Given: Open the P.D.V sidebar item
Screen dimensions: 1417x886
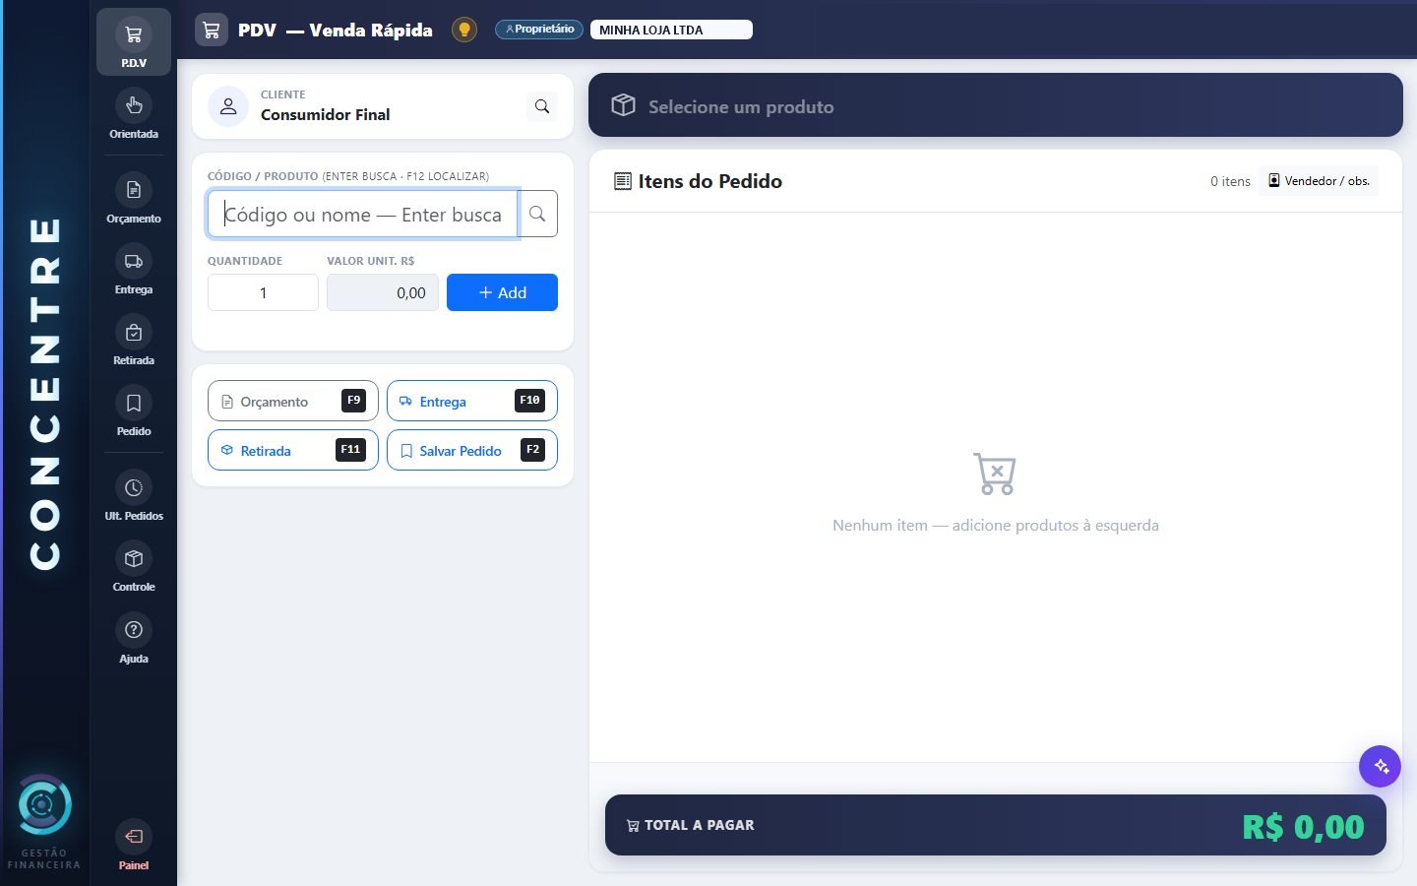Looking at the screenshot, I should (x=134, y=42).
